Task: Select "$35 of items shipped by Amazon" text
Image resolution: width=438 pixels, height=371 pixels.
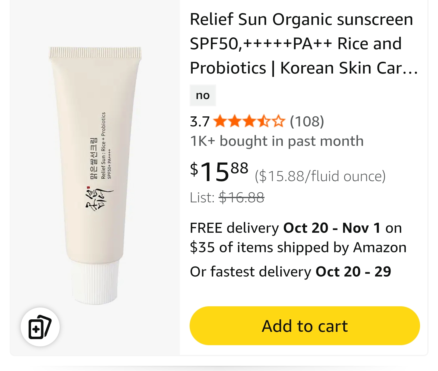Action: click(x=298, y=247)
